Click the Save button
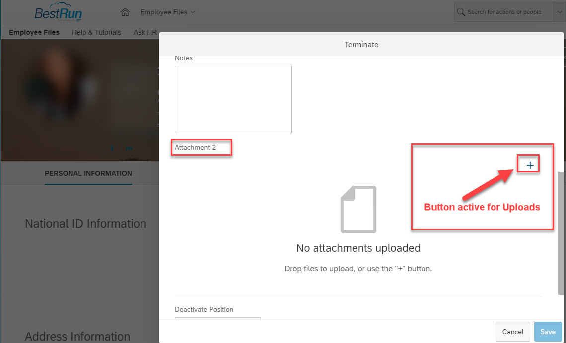566x343 pixels. (548, 332)
